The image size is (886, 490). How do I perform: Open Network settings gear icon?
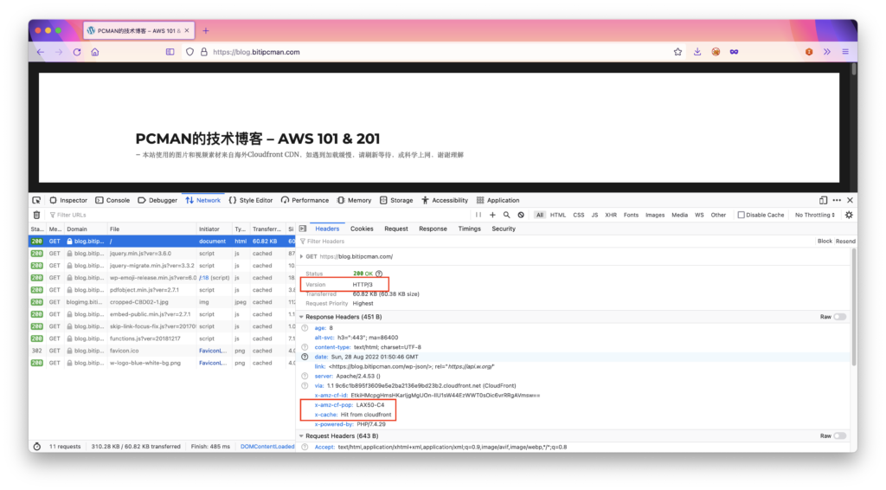848,215
